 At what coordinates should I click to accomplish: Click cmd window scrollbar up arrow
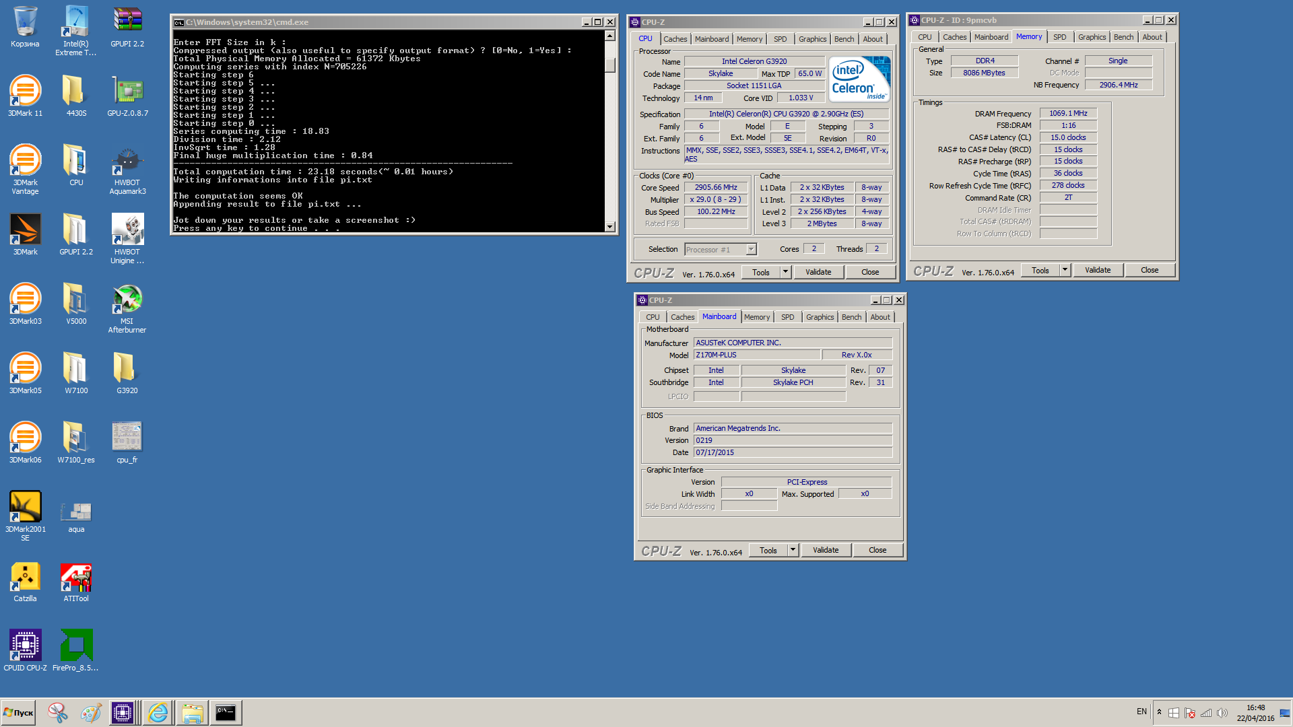click(x=609, y=36)
